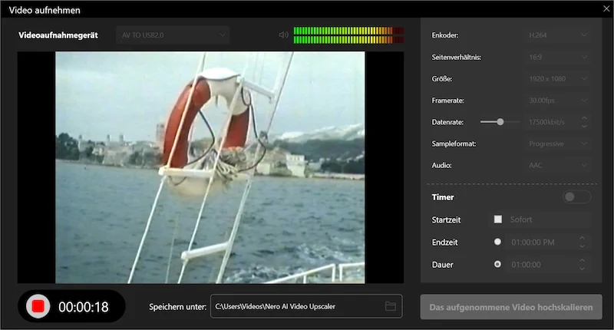This screenshot has width=614, height=330.
Task: Click the Videoaufnahmegerät label
Action: click(58, 35)
